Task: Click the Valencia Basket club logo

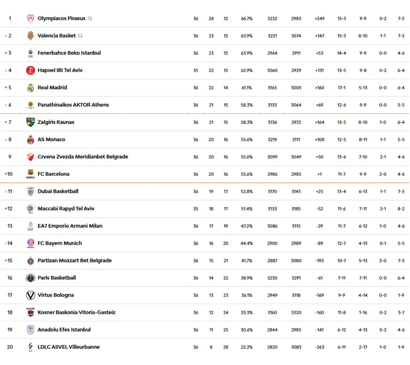Action: (x=30, y=36)
